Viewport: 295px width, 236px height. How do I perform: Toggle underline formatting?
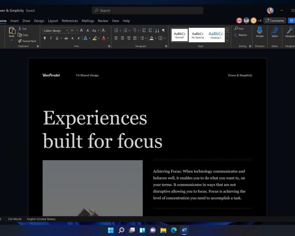pos(57,38)
